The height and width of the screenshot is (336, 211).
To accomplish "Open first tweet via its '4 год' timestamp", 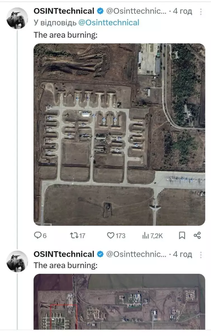I will pos(182,11).
